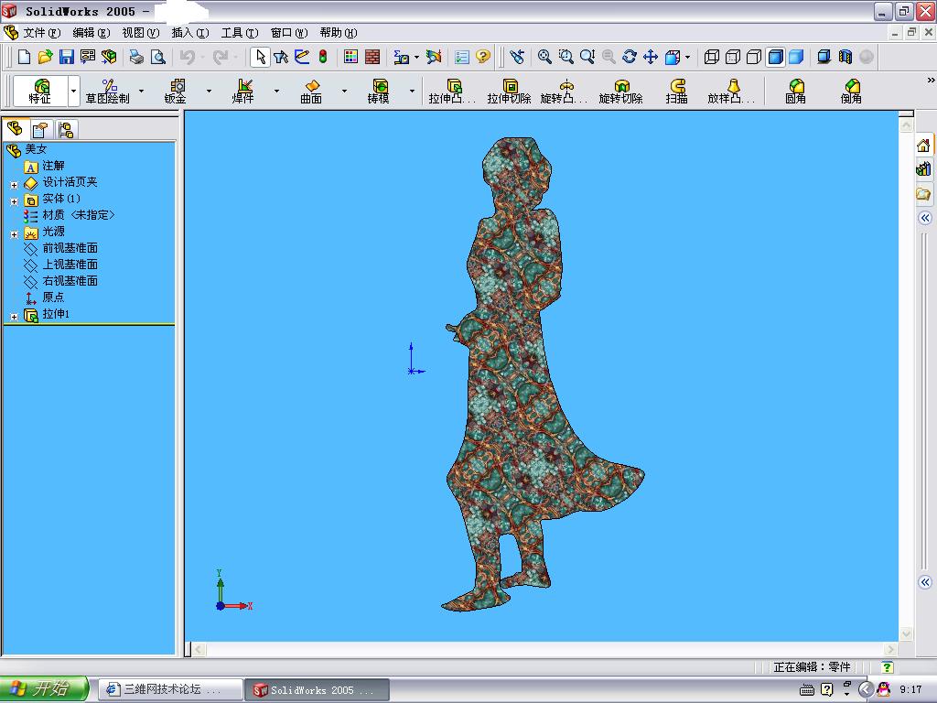Viewport: 937px width, 703px height.
Task: Click the Save icon in the toolbar
Action: coord(67,57)
